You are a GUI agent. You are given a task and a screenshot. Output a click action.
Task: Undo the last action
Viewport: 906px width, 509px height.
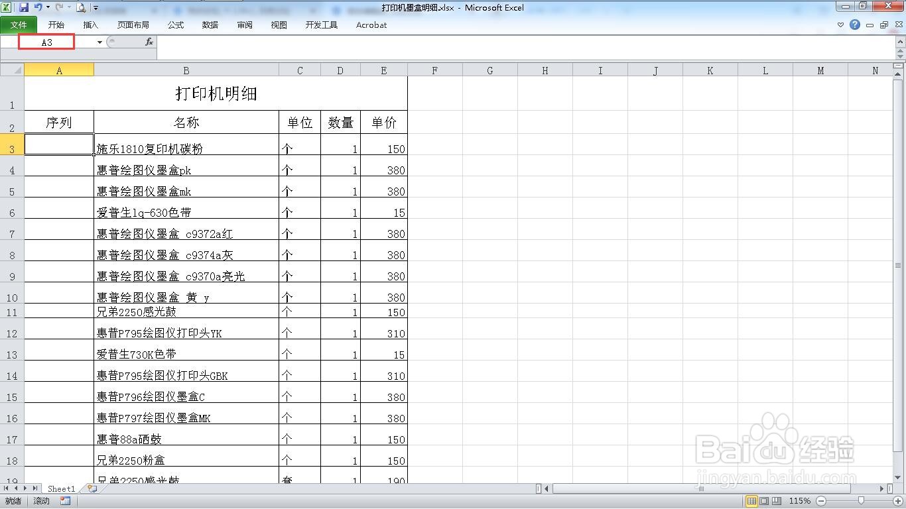tap(38, 7)
